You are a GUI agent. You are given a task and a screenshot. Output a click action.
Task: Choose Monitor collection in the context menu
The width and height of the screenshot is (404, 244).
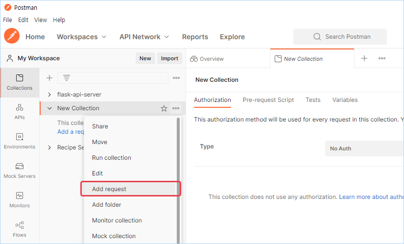point(130,220)
